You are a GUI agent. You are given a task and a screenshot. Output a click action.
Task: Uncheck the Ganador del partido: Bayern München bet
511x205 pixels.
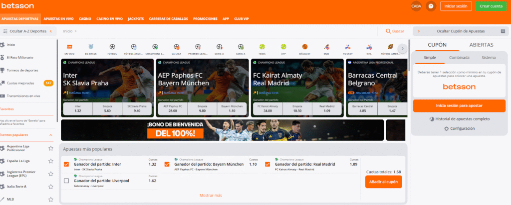[x=167, y=164]
